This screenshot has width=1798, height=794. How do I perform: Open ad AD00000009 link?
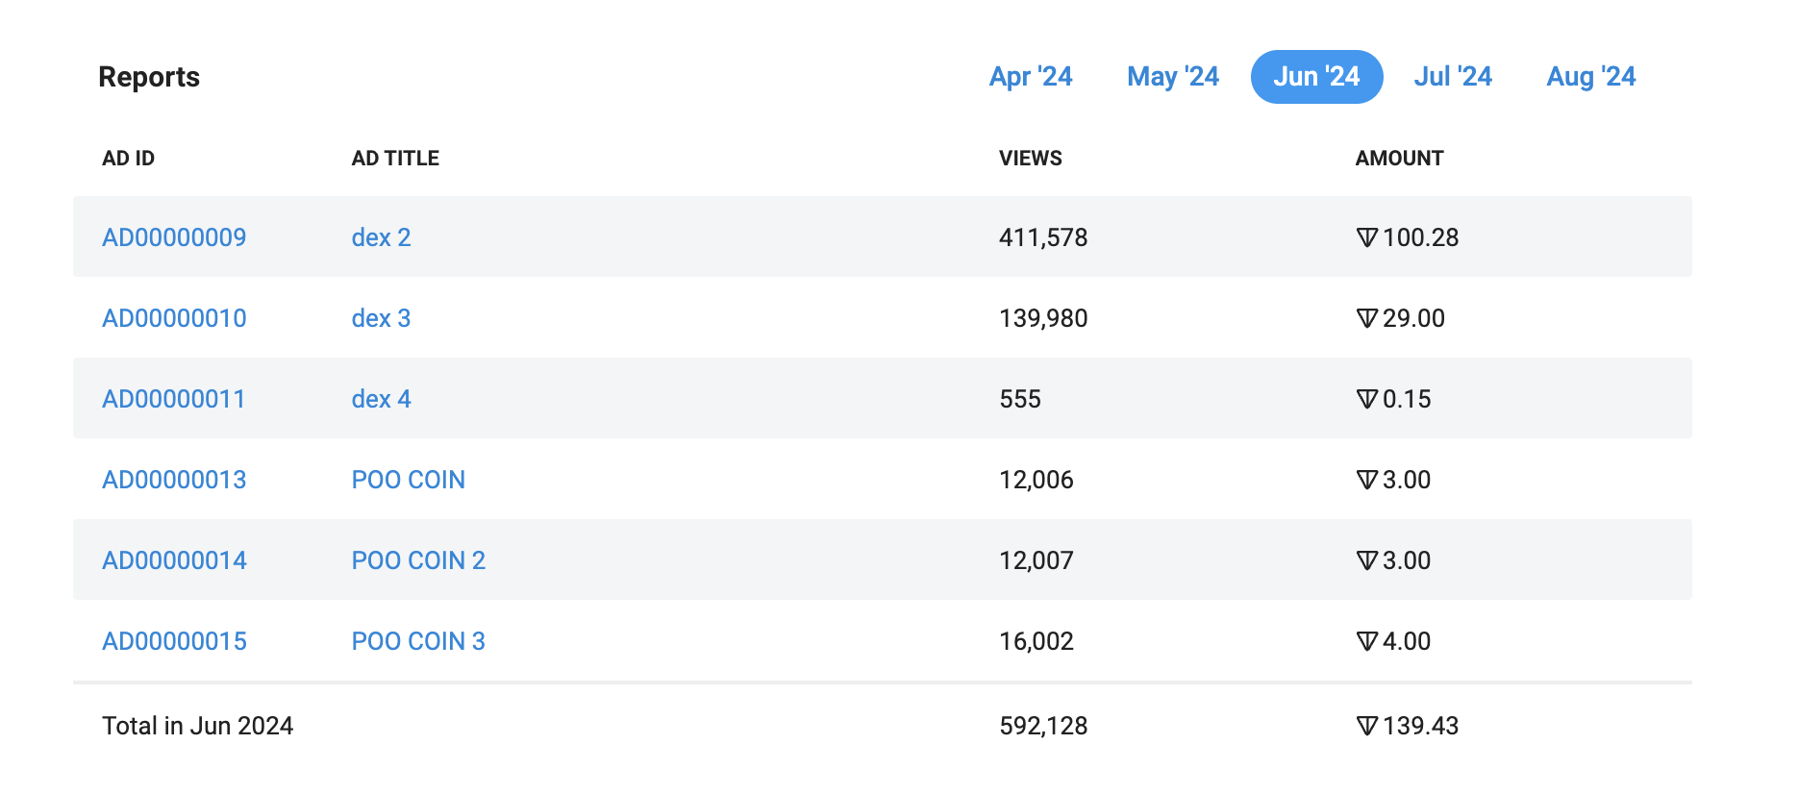[174, 237]
